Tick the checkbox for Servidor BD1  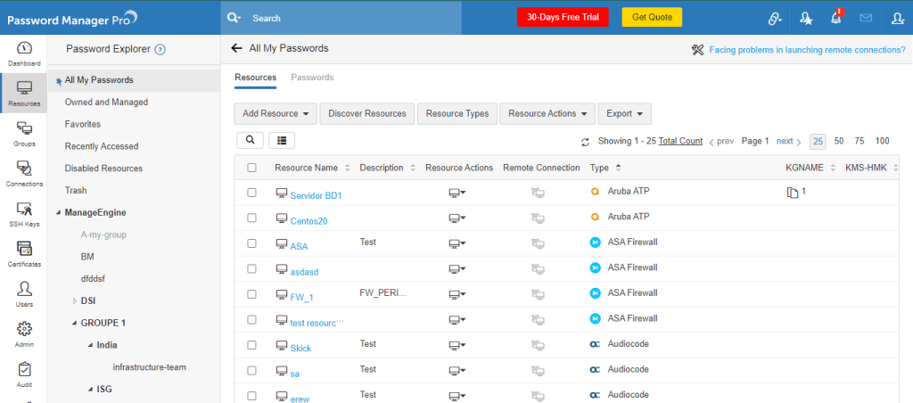pos(251,193)
